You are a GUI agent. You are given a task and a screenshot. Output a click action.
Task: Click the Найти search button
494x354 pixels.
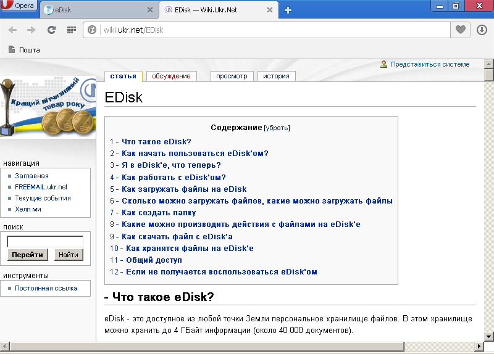click(x=69, y=255)
